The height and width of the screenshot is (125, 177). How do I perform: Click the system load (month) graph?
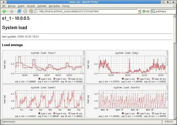click(x=127, y=102)
